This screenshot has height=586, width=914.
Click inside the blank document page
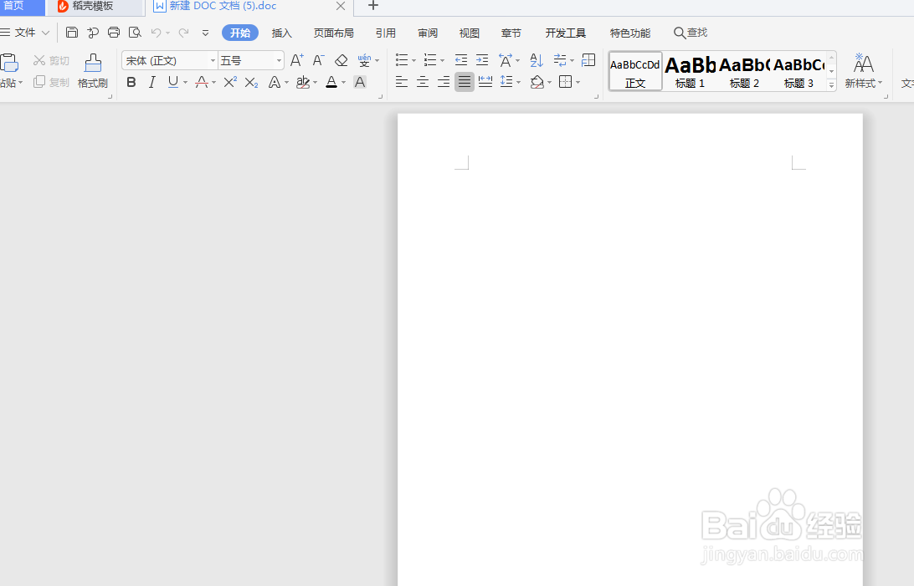(x=629, y=349)
